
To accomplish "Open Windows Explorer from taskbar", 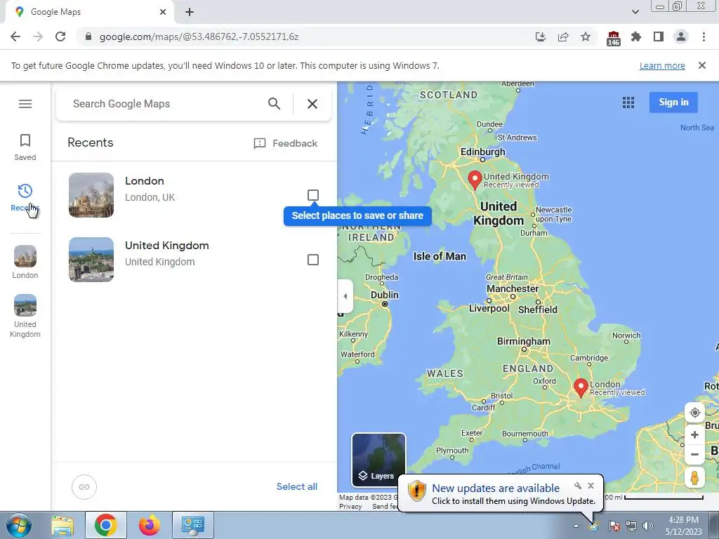I will coord(62,525).
